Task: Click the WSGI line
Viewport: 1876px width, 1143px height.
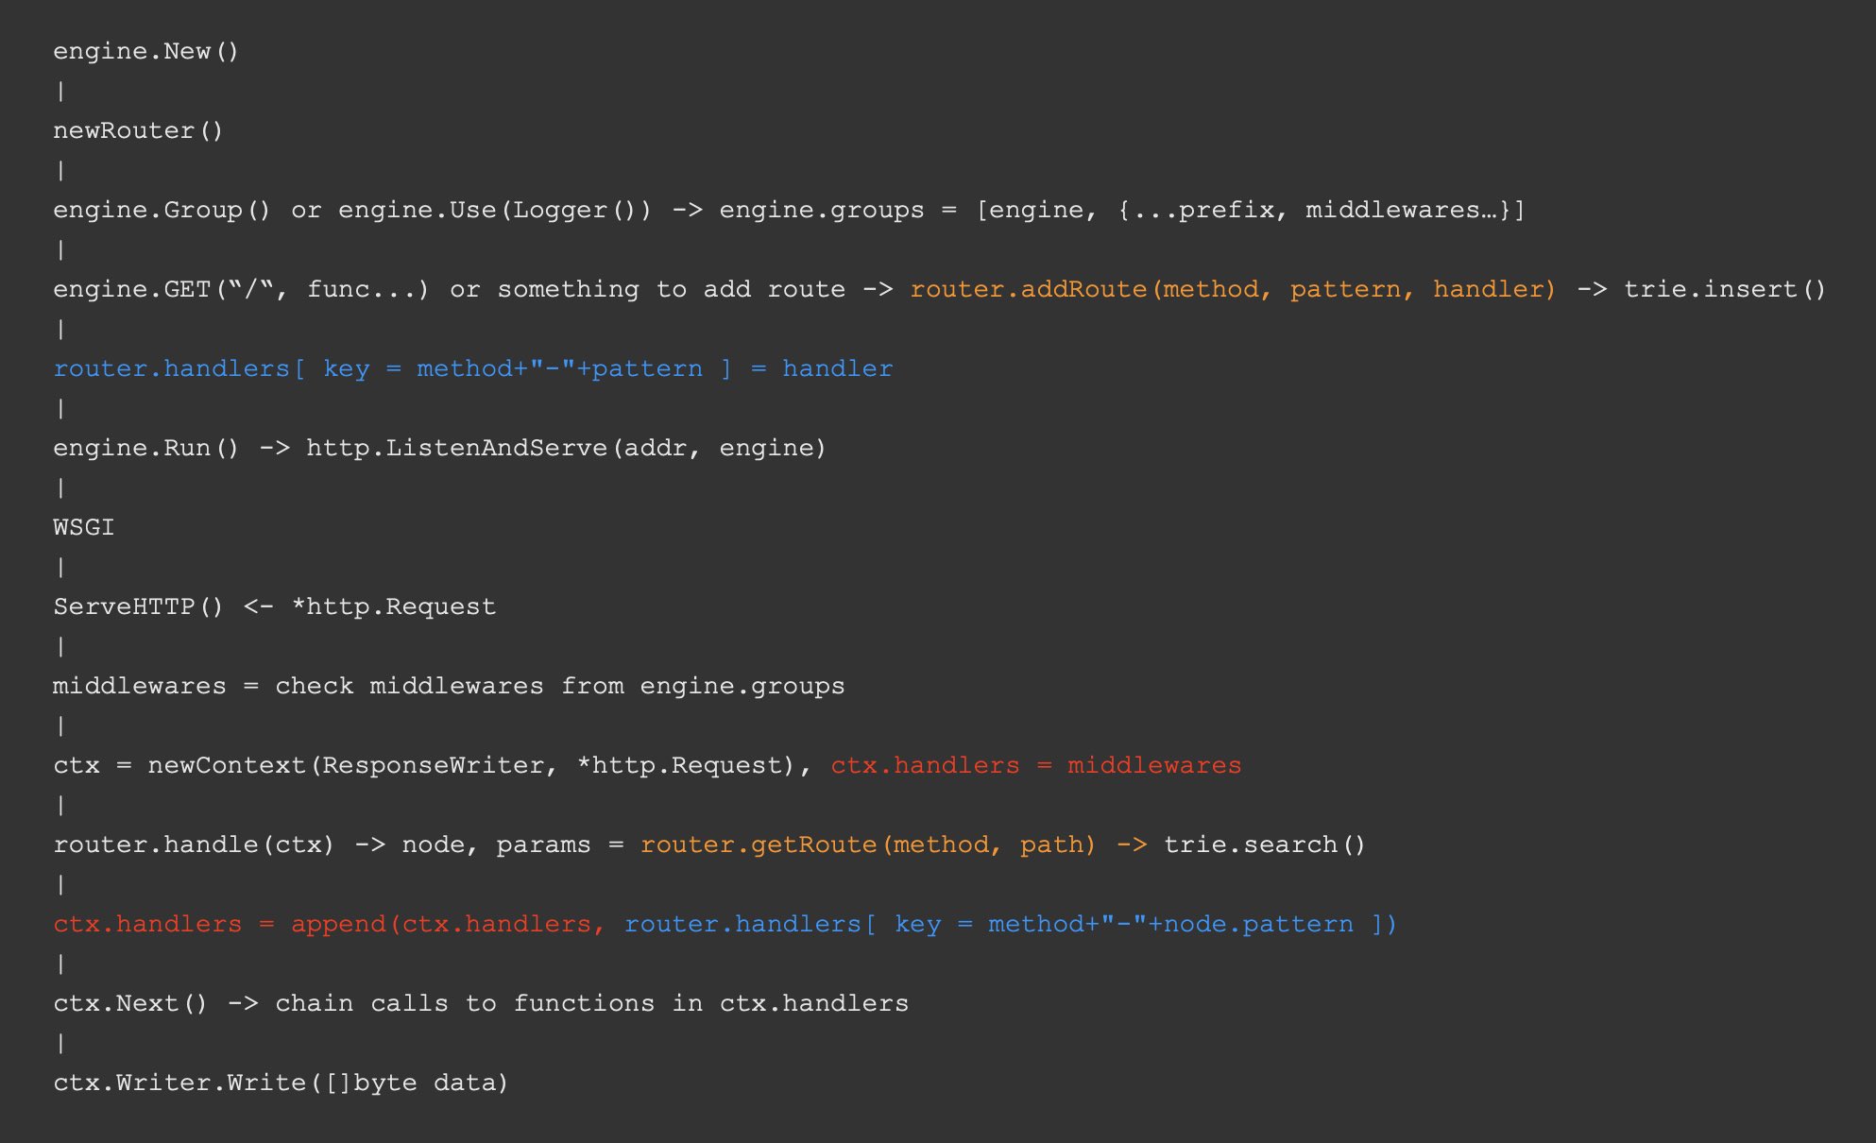Action: [84, 527]
